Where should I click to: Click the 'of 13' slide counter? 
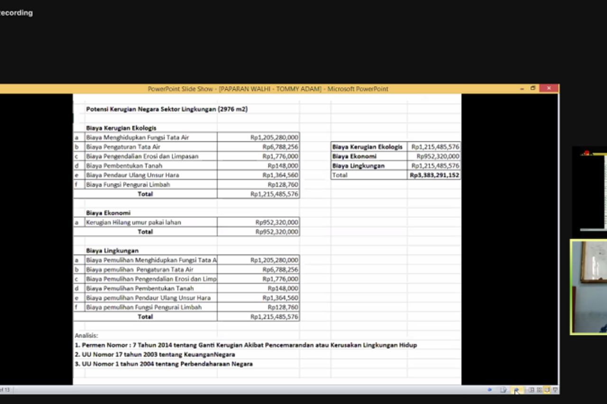coord(5,390)
